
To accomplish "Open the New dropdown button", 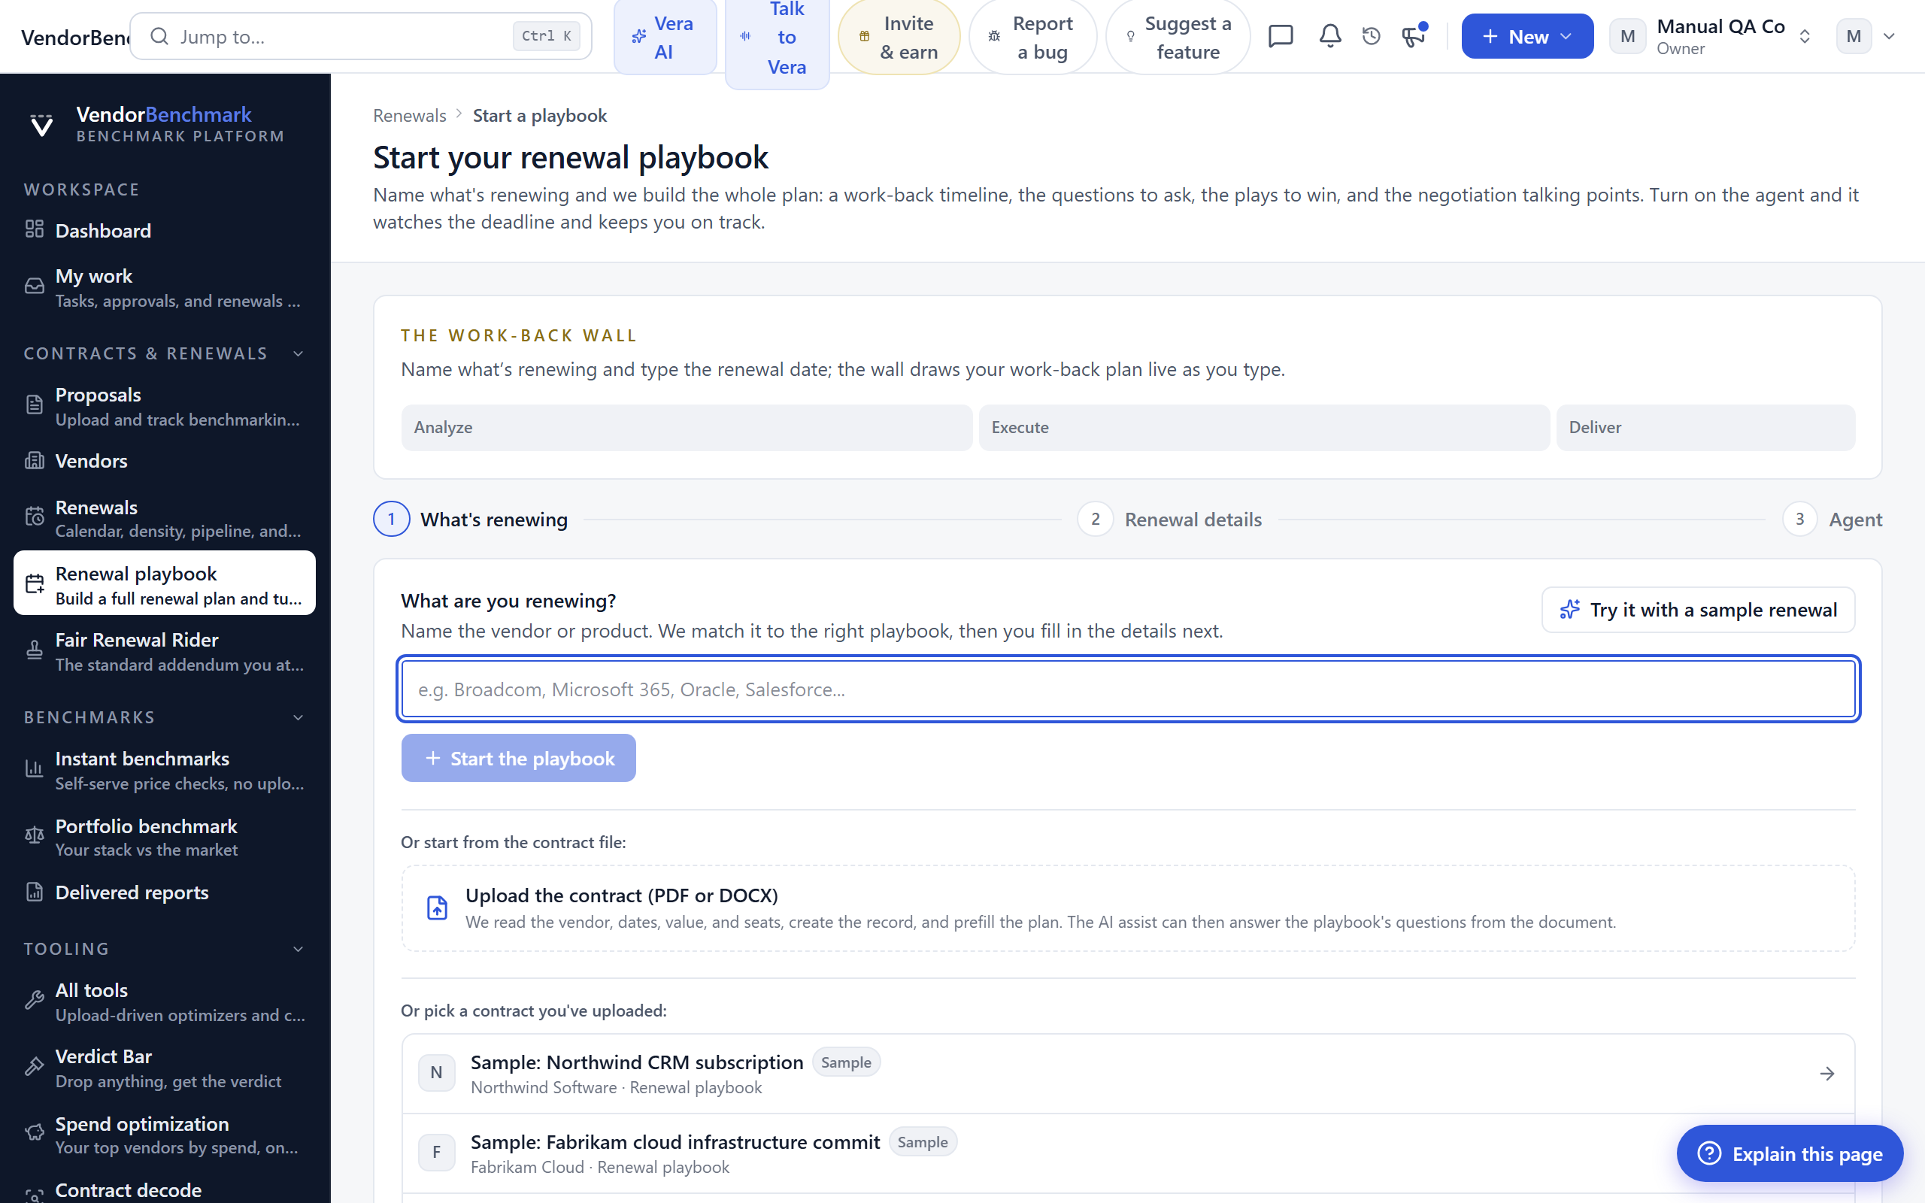I will coord(1526,36).
